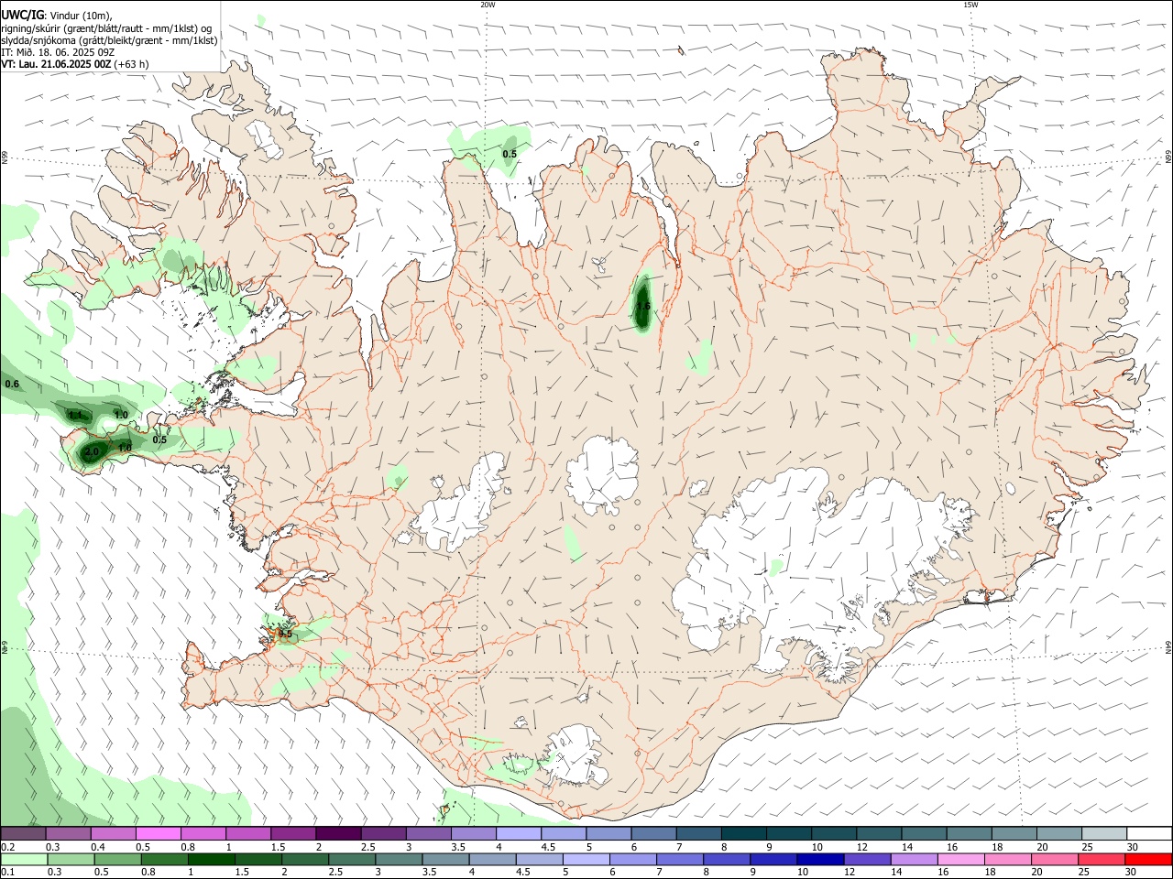Pick the top-row grey swatch labeled 25

pyautogui.click(x=1103, y=834)
